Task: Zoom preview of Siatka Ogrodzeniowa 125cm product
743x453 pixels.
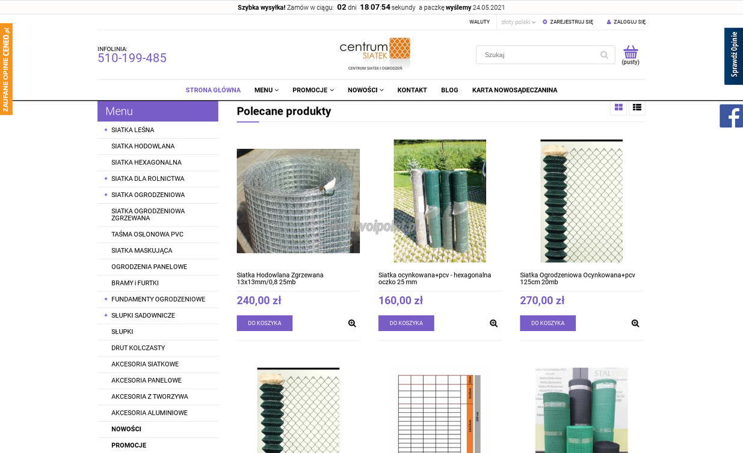Action: (x=635, y=323)
